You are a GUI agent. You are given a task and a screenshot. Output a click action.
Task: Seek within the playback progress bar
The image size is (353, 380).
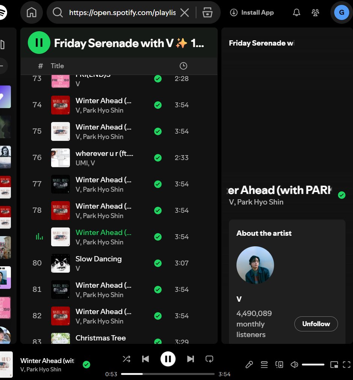click(x=168, y=374)
